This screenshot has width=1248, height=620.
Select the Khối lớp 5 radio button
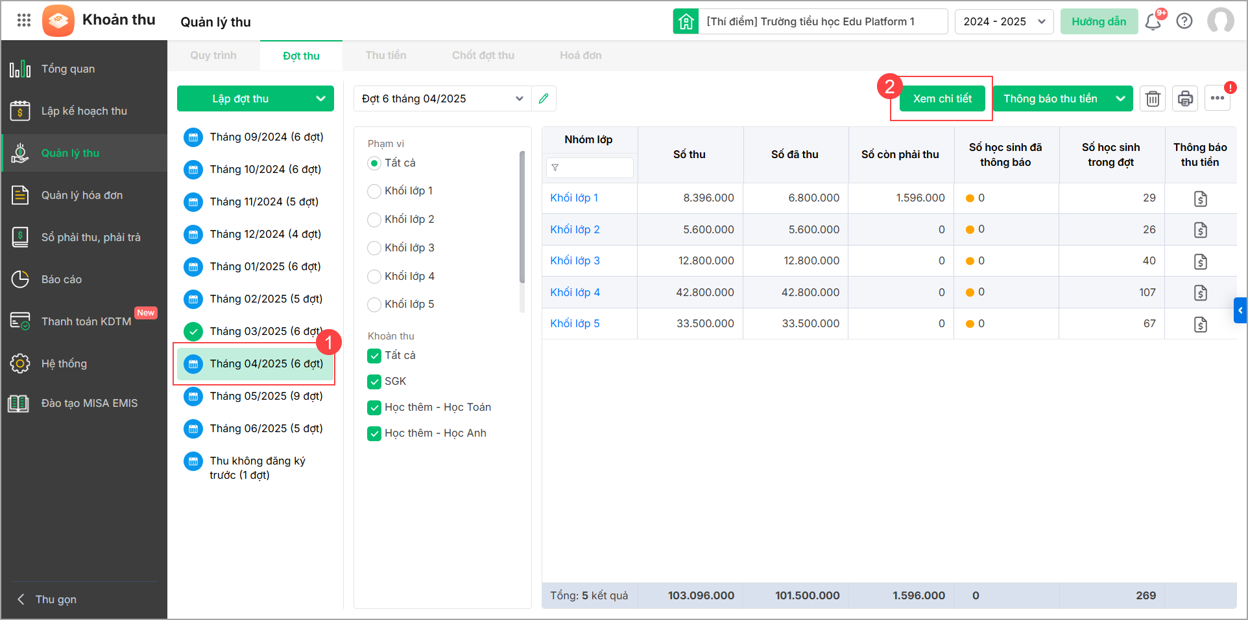click(374, 304)
